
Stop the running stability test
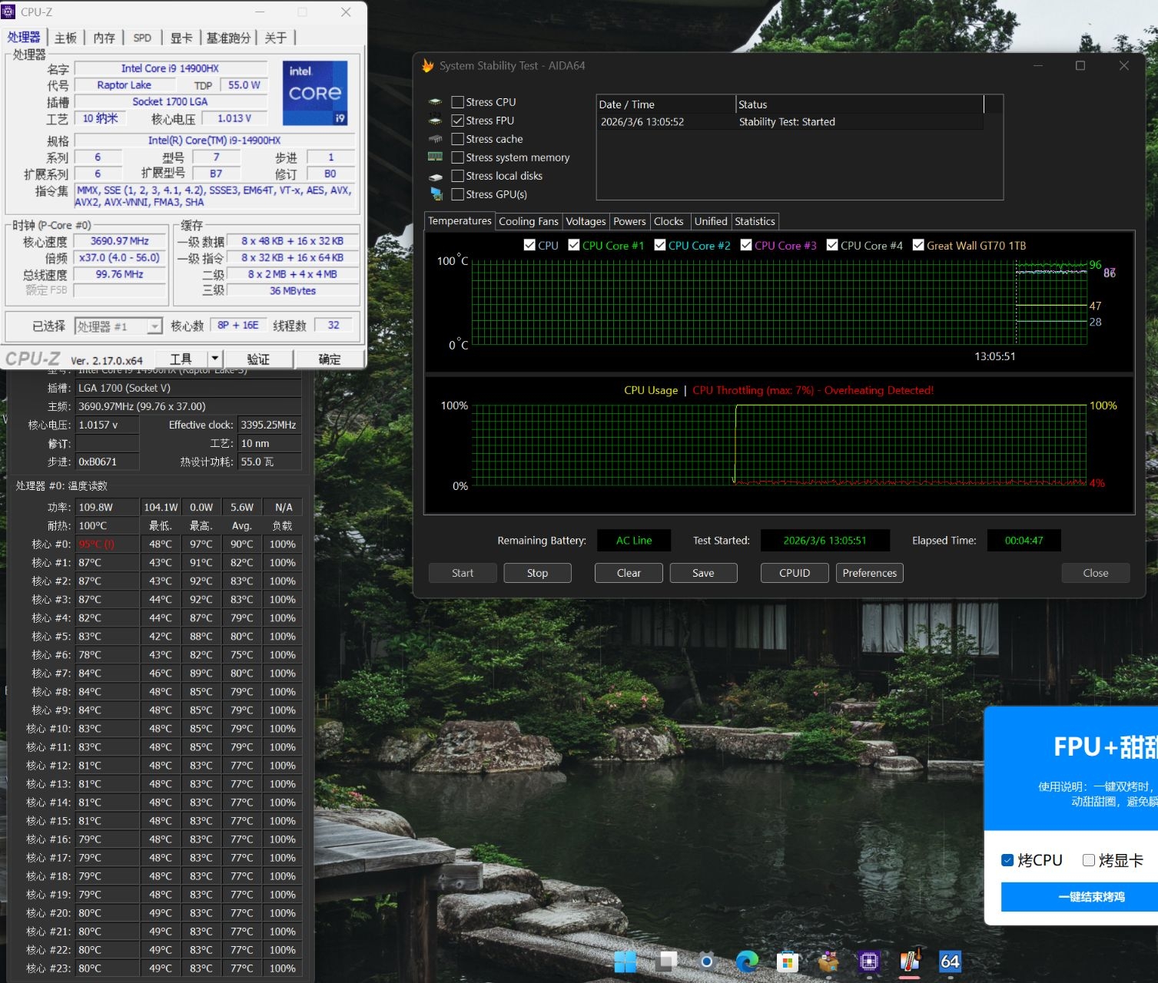point(537,573)
